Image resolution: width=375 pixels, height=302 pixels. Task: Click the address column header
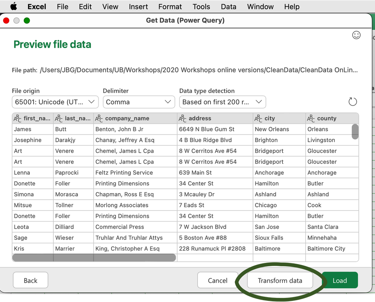[x=215, y=118]
